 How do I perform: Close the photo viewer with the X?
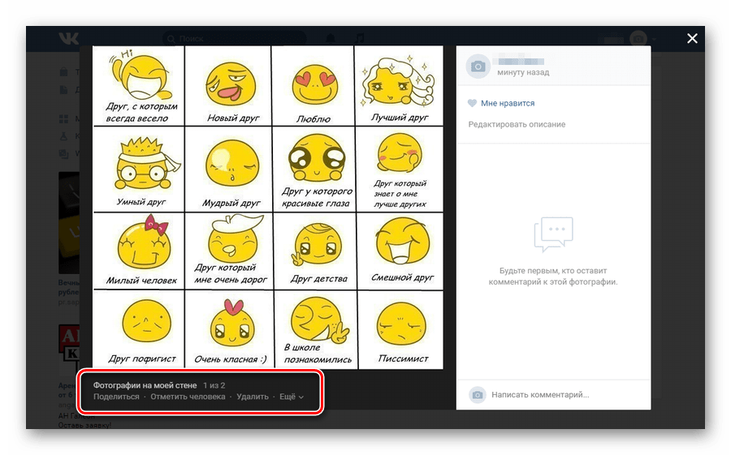coord(692,38)
